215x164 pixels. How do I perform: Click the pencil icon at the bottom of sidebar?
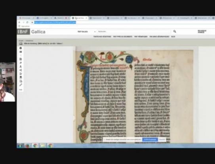pyautogui.click(x=21, y=85)
